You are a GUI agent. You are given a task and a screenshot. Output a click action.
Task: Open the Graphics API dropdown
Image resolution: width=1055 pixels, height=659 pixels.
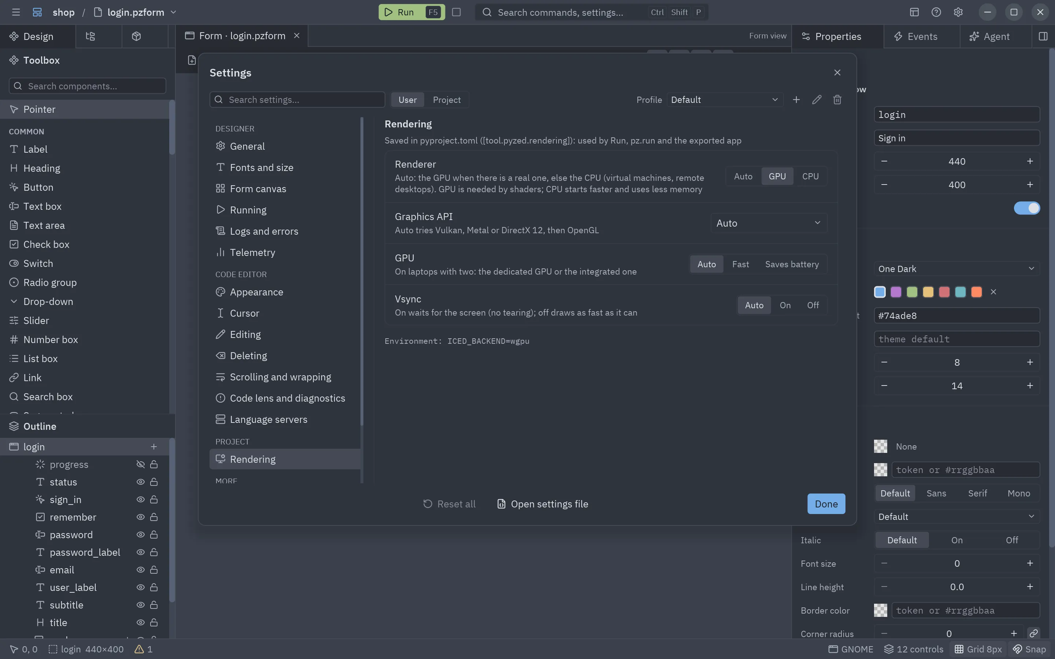(x=769, y=223)
